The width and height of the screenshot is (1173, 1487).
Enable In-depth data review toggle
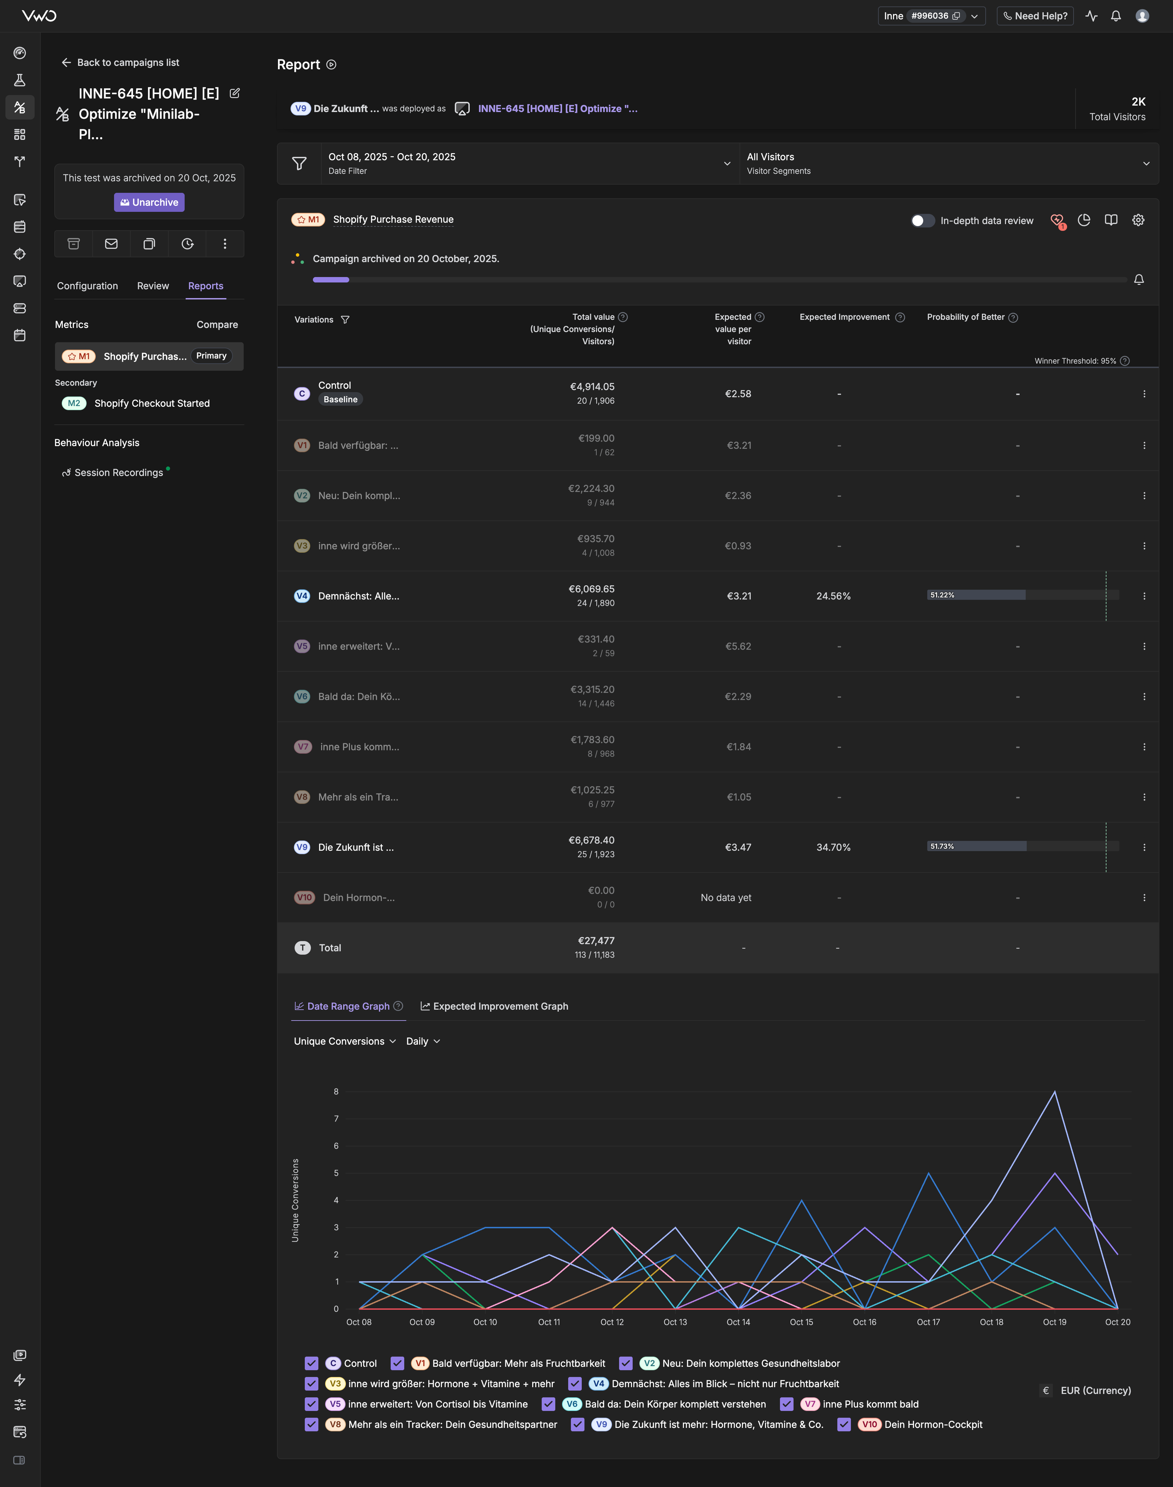[922, 220]
